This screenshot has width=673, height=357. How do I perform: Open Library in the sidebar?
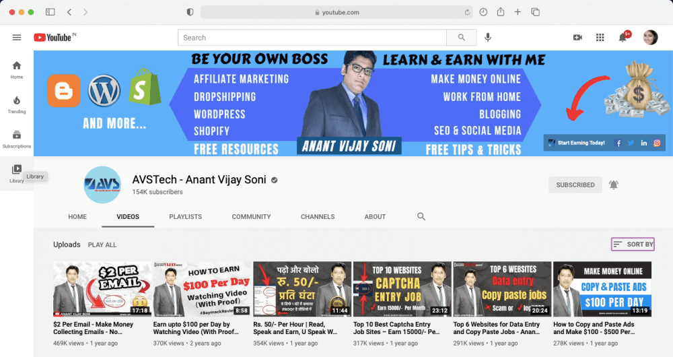[16, 174]
